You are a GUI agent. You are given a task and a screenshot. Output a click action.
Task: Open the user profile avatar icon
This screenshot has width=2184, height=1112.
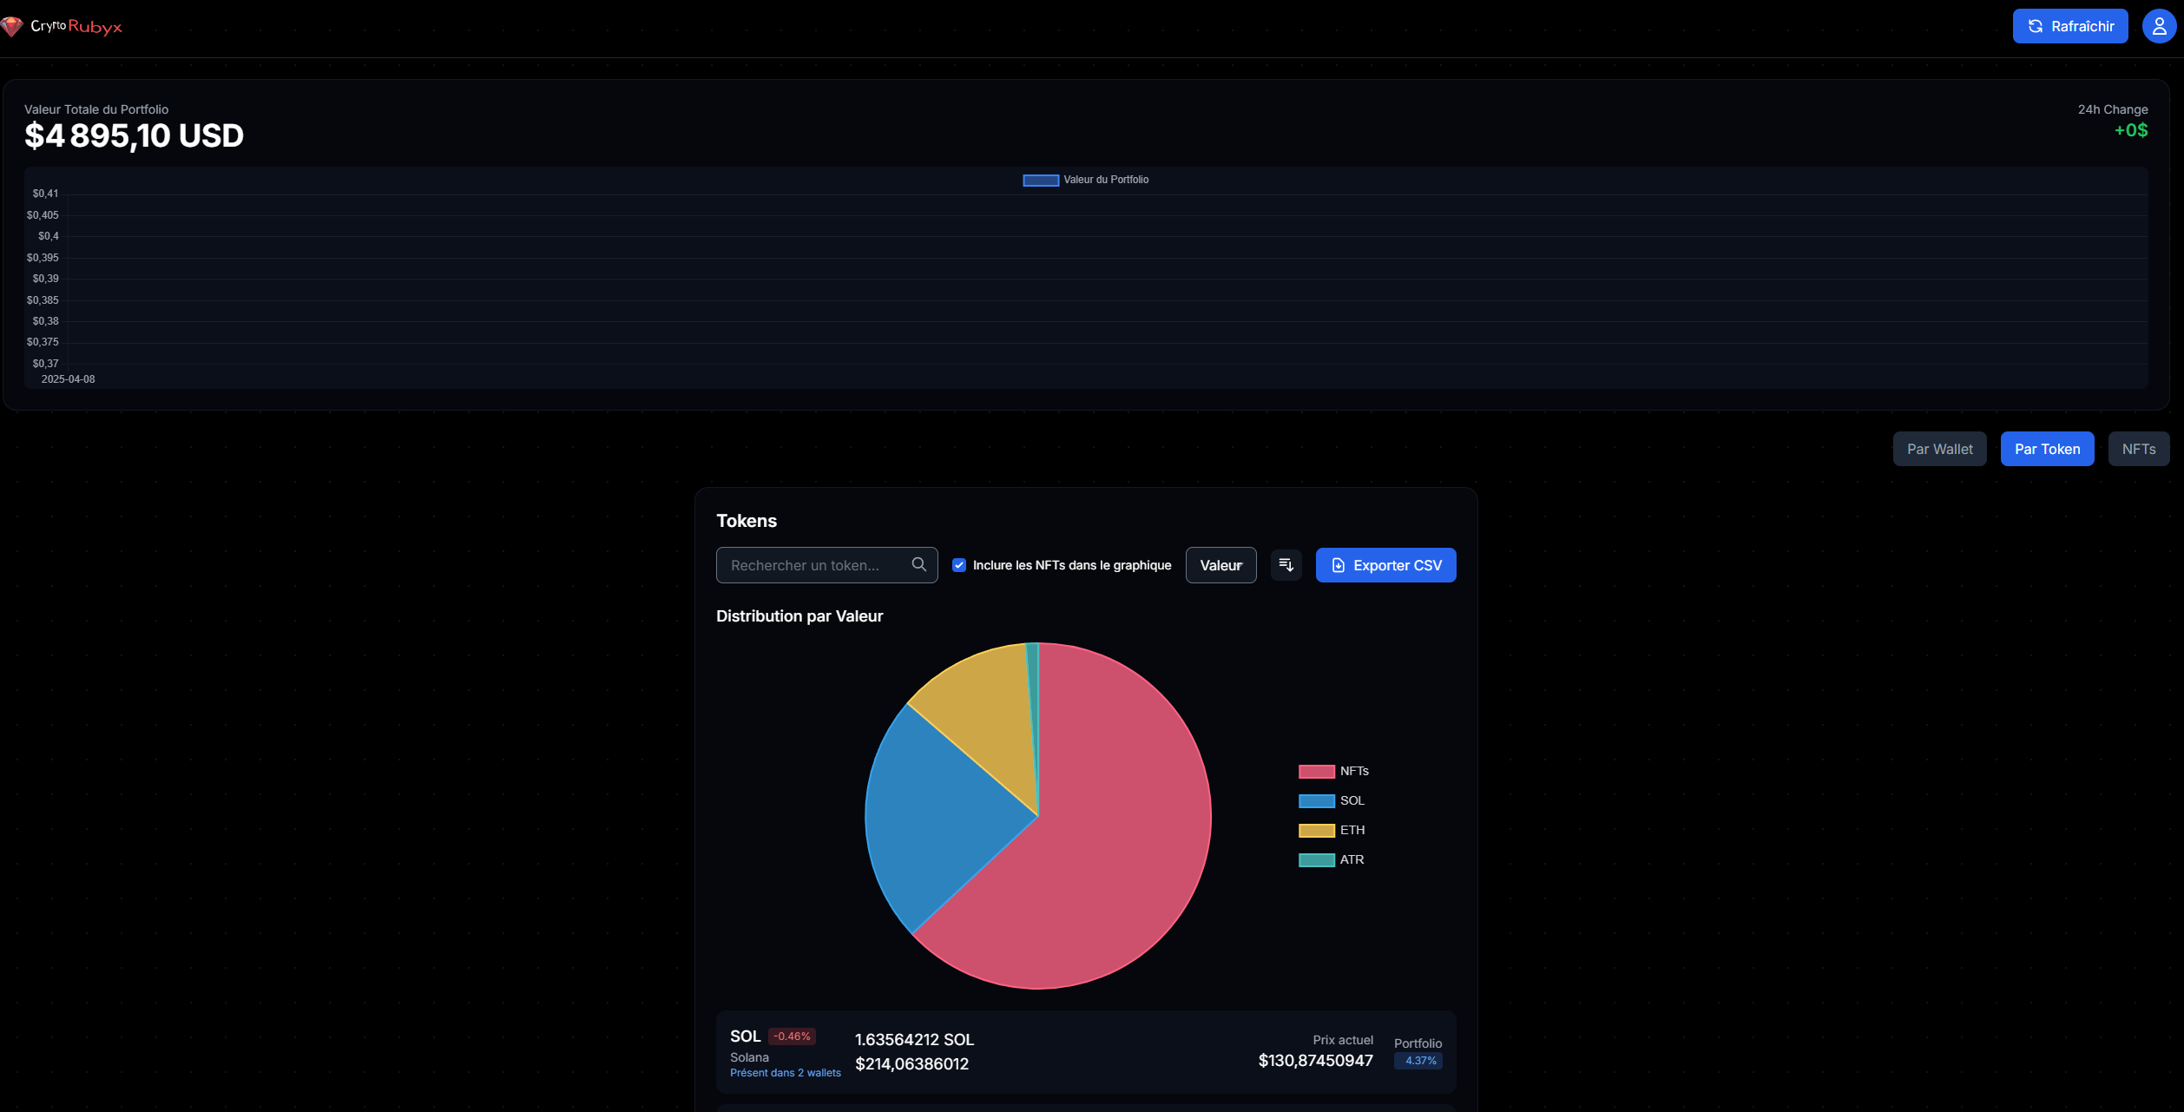(2159, 26)
